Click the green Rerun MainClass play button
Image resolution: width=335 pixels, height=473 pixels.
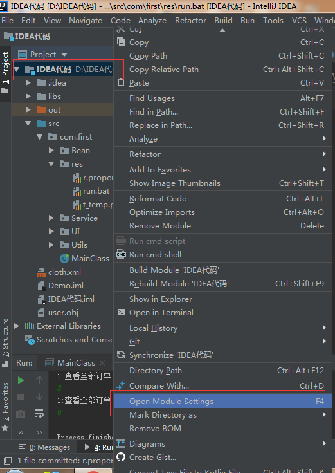[x=21, y=380]
